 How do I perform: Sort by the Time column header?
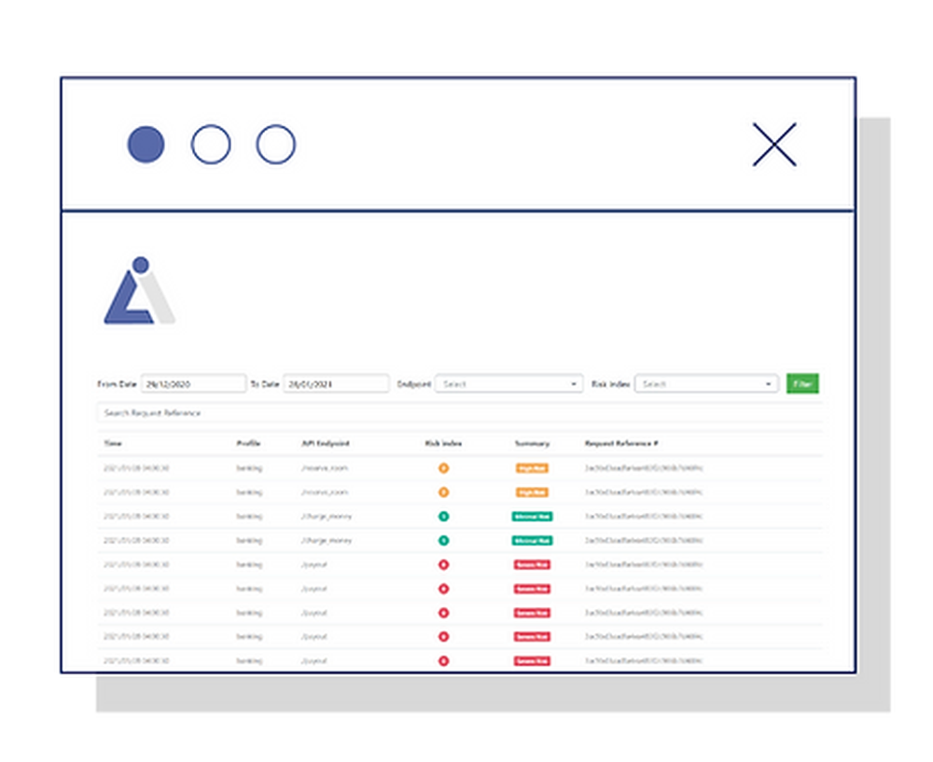click(x=113, y=443)
